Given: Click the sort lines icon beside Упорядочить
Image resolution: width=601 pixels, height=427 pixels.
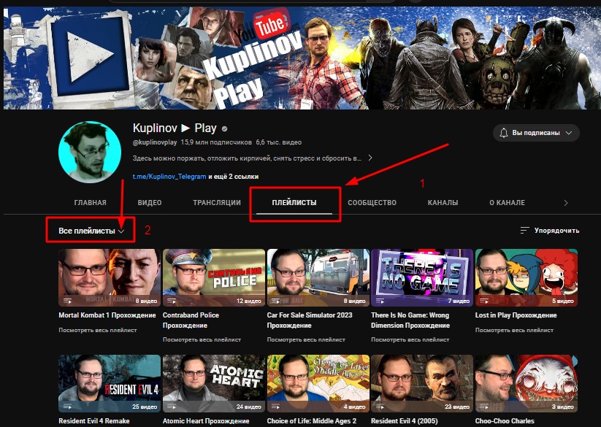Looking at the screenshot, I should (x=524, y=231).
